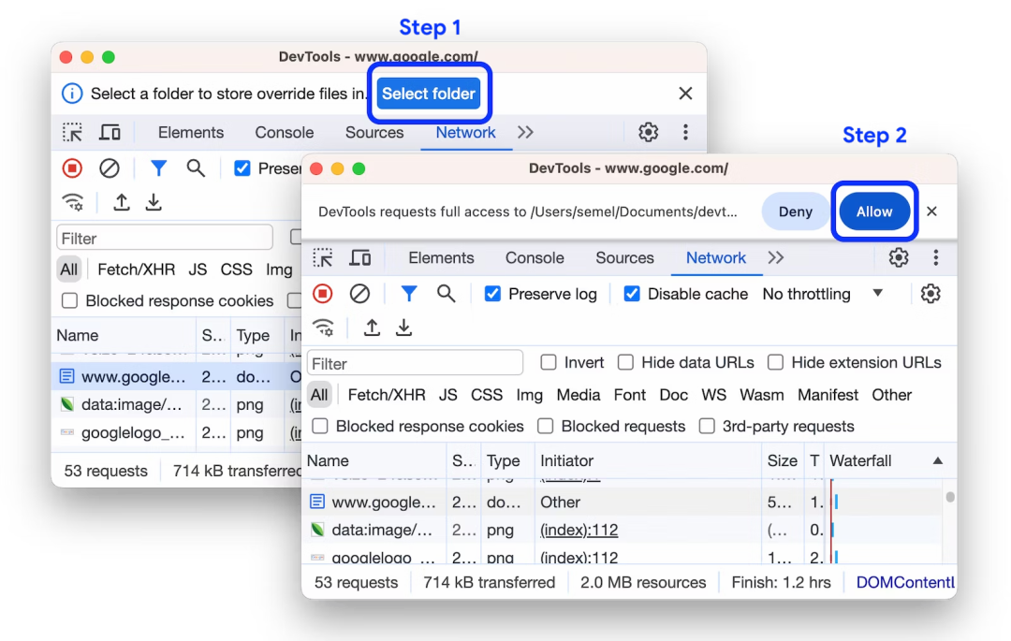
Task: Select Network tab in front window
Action: pos(716,257)
